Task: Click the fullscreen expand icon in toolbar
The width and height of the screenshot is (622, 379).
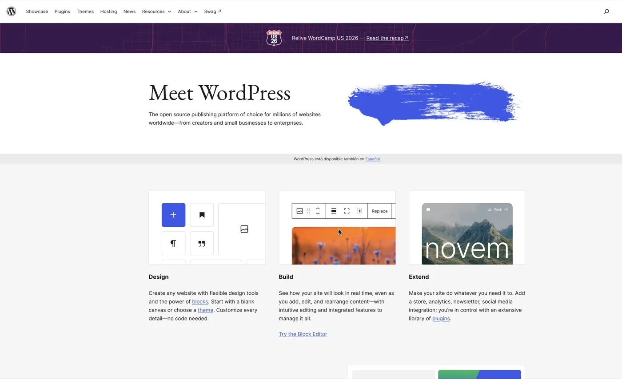Action: click(x=347, y=211)
